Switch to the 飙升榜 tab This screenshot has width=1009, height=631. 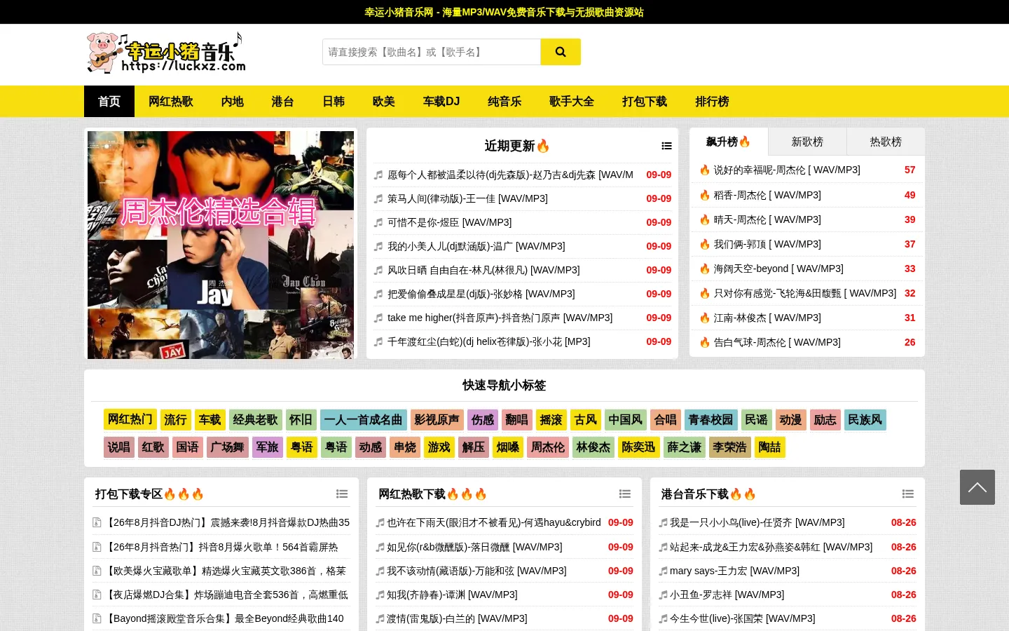[x=729, y=142]
